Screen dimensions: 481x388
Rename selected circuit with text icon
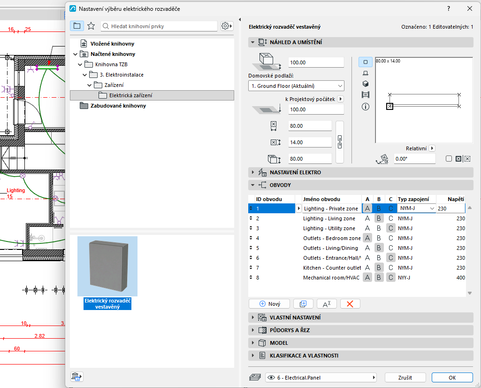pyautogui.click(x=327, y=304)
